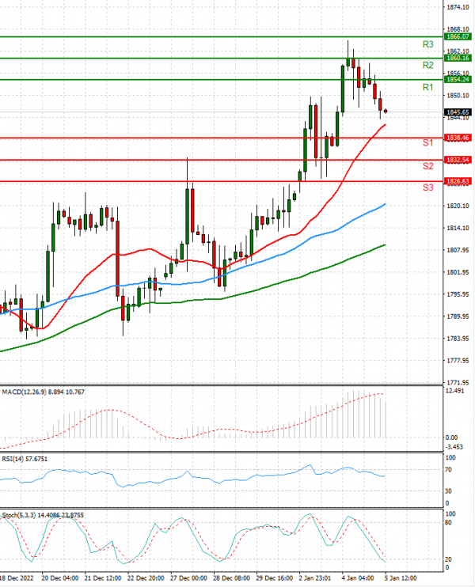475x587 pixels.
Task: Click the Stoch(5,3,3) indicator label
Action: click(x=43, y=515)
